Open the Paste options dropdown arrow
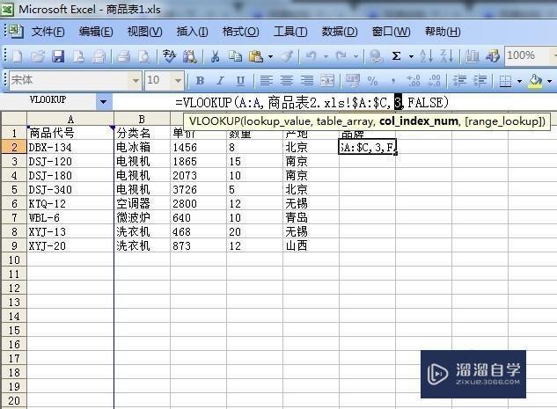This screenshot has height=409, width=557. (271, 56)
